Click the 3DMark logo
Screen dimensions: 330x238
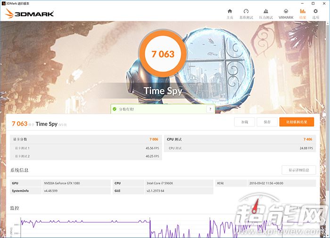point(29,14)
